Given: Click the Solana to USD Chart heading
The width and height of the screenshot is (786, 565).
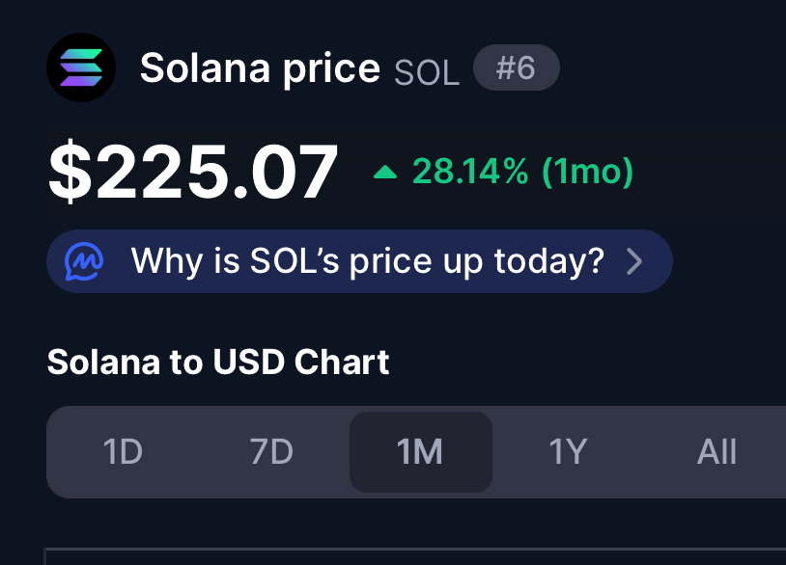Looking at the screenshot, I should pos(218,362).
